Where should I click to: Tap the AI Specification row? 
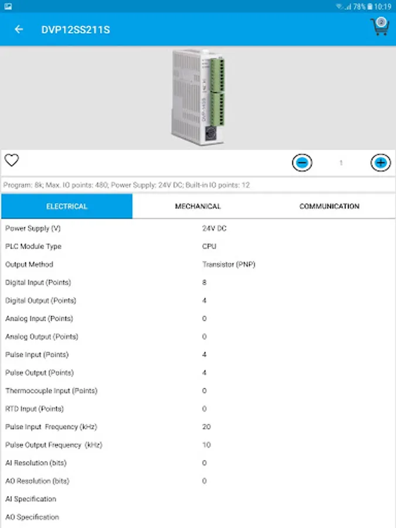coord(198,499)
